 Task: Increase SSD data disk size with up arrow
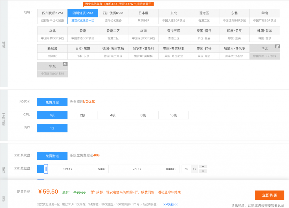tap(203, 166)
